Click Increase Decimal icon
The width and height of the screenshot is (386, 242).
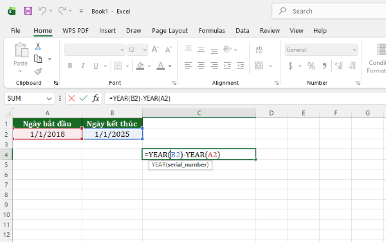pos(339,65)
